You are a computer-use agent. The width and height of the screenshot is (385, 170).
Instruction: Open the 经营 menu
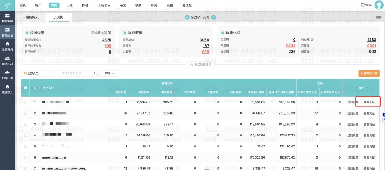point(123,5)
